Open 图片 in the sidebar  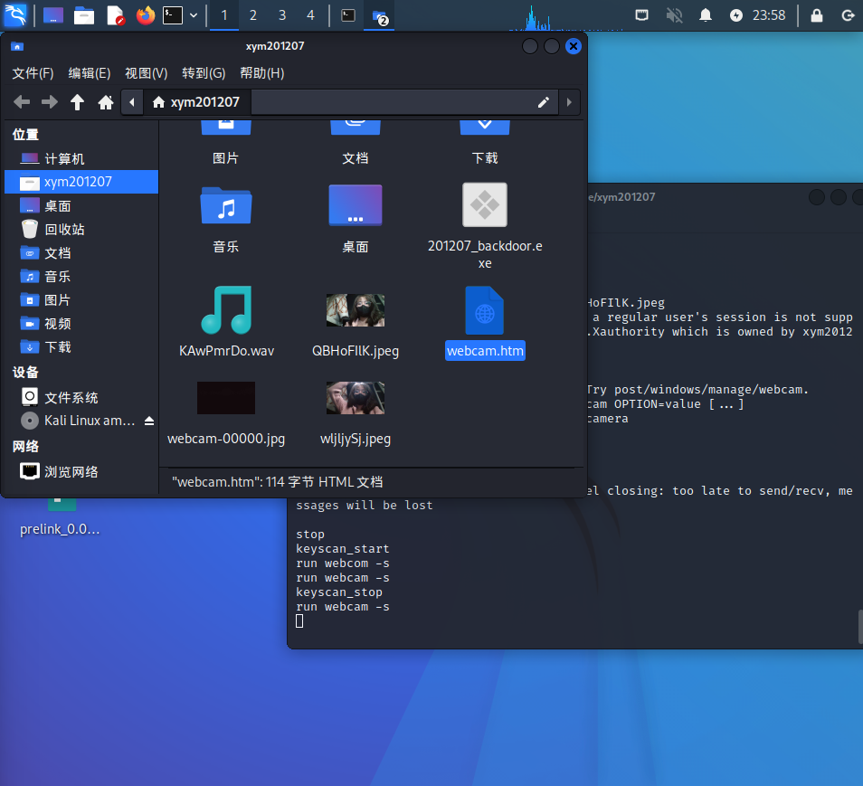click(81, 300)
